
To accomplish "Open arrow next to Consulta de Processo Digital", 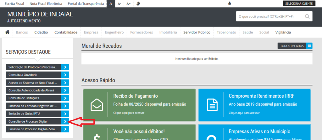I will pos(65,121).
